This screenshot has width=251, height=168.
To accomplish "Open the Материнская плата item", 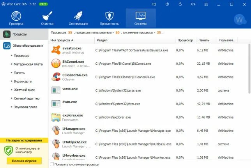I will click(x=28, y=64).
